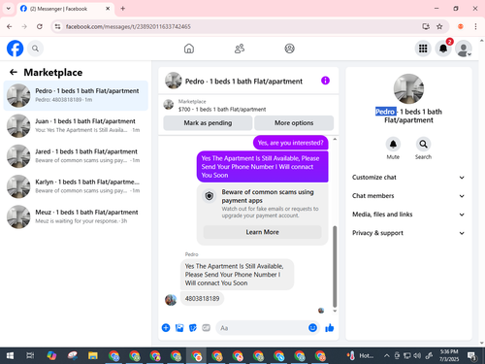Expand the Privacy & support section

click(408, 233)
